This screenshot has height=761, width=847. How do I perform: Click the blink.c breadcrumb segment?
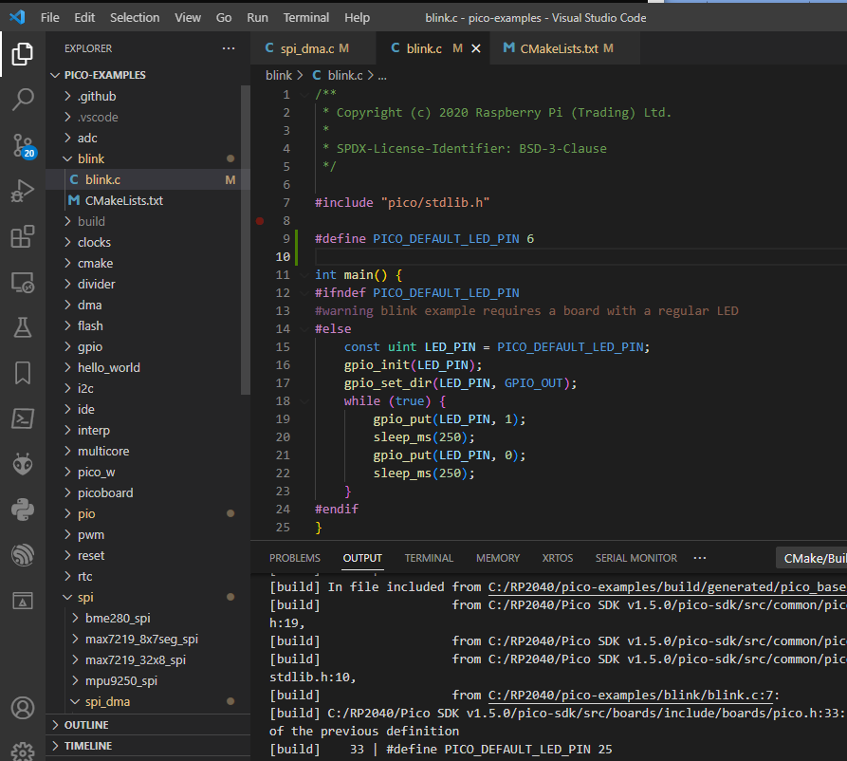(x=339, y=76)
